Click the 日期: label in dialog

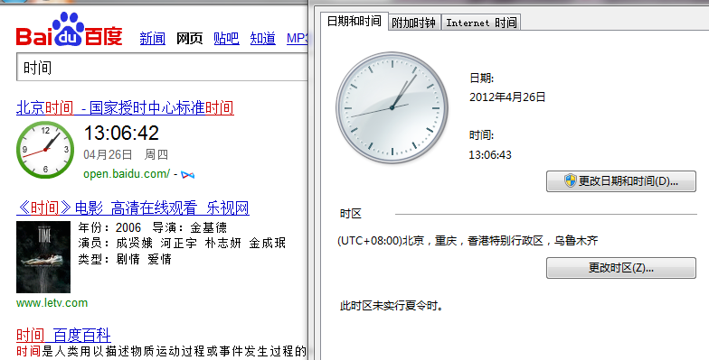pyautogui.click(x=481, y=78)
